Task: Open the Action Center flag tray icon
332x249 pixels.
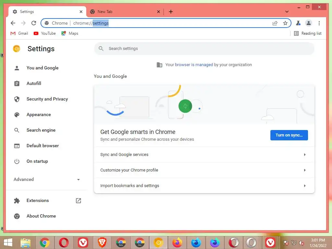Action: (286, 243)
